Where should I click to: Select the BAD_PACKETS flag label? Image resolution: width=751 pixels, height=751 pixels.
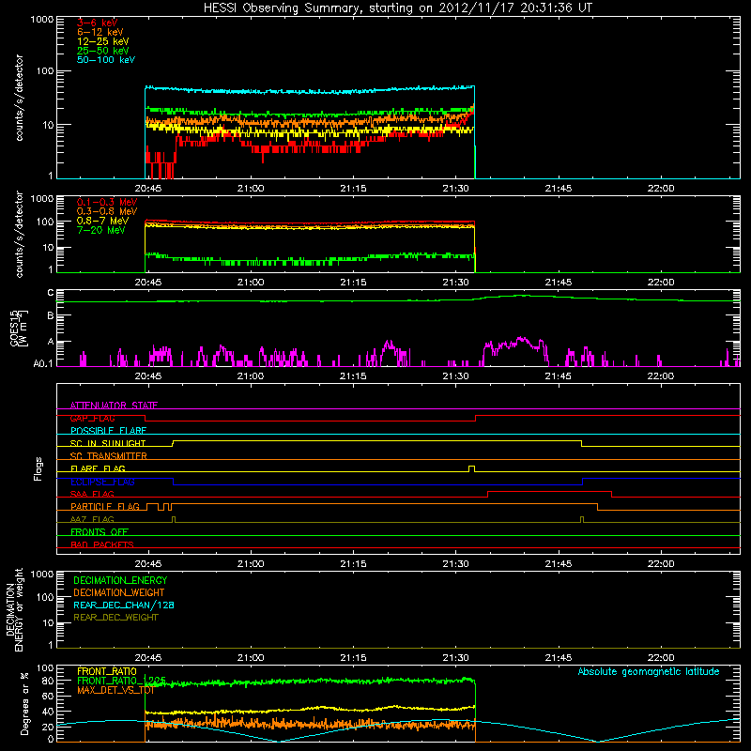click(102, 544)
